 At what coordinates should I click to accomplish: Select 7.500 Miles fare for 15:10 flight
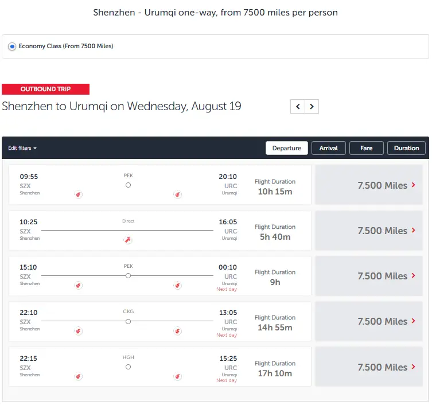pyautogui.click(x=369, y=276)
